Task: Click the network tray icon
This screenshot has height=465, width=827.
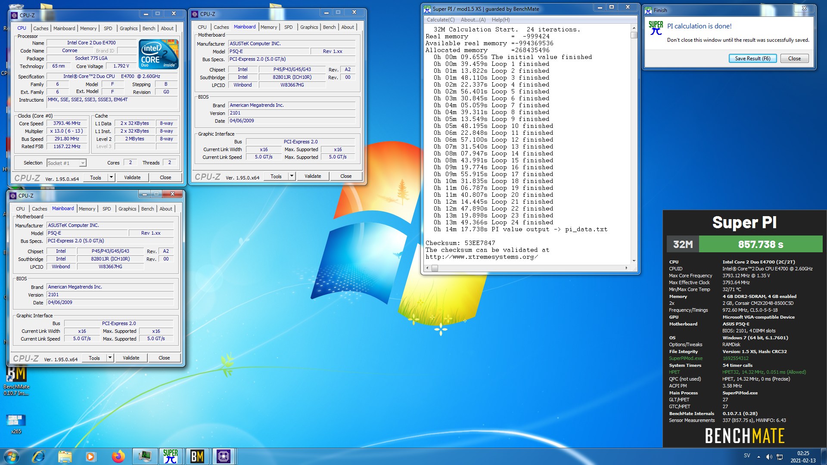Action: (x=780, y=456)
